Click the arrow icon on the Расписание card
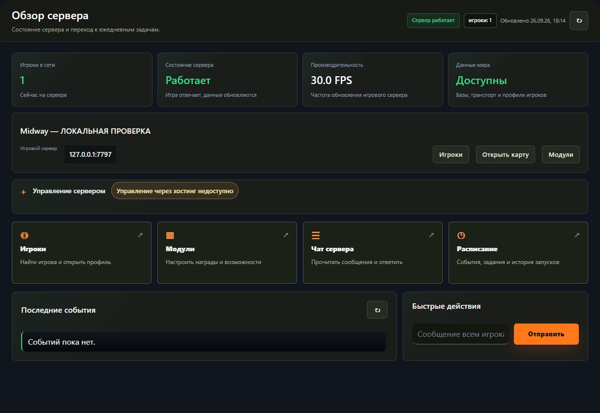Image resolution: width=600 pixels, height=413 pixels. [x=577, y=235]
